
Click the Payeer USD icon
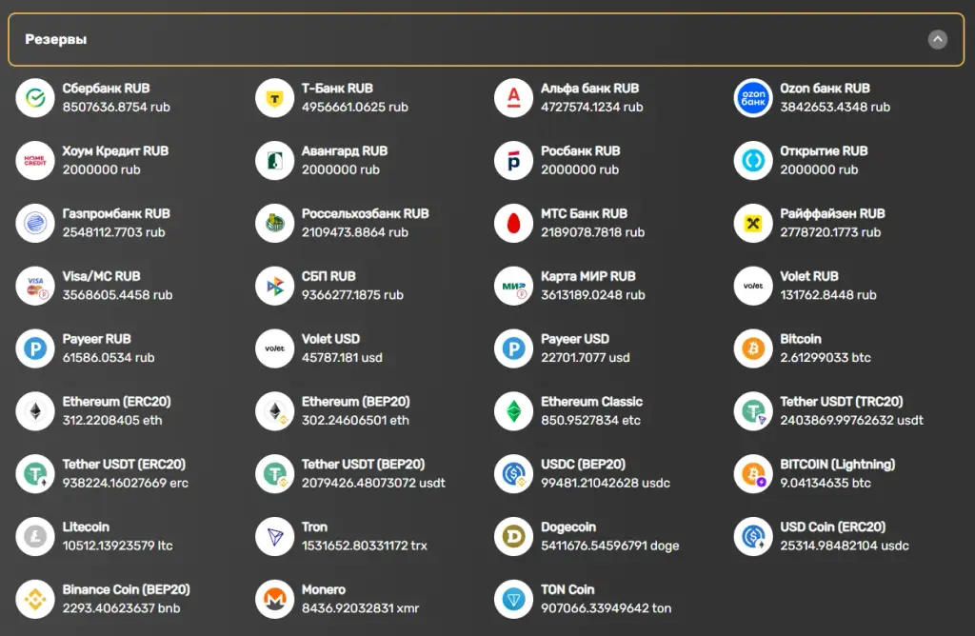[513, 348]
